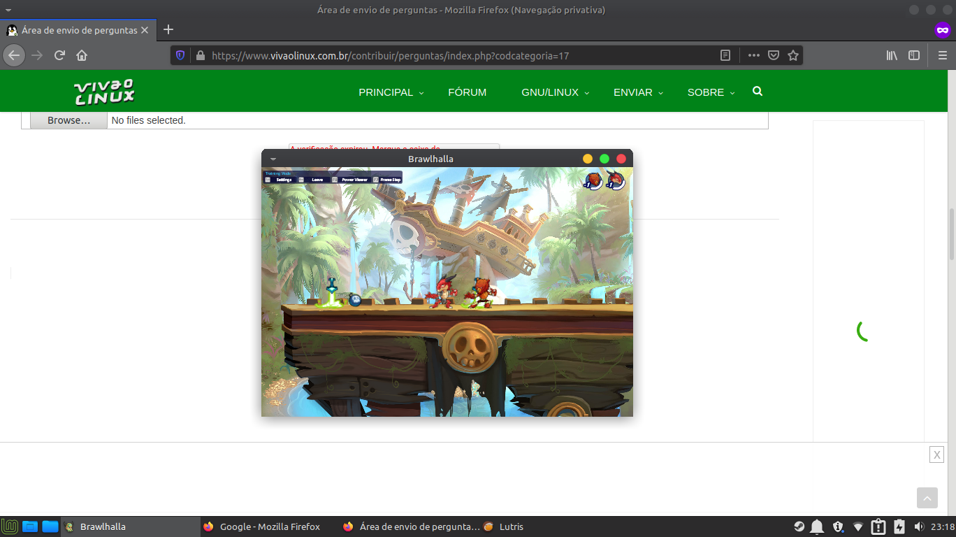Open notifications bell tray icon
Screen dimensions: 956x537
tap(817, 527)
